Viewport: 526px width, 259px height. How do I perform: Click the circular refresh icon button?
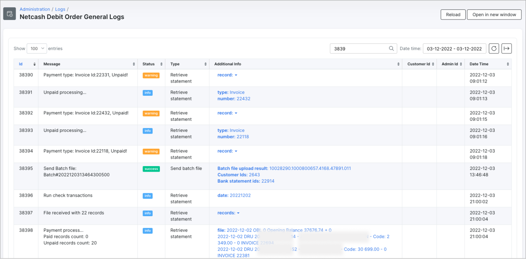pyautogui.click(x=494, y=49)
